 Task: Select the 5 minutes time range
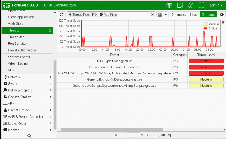[179, 14]
